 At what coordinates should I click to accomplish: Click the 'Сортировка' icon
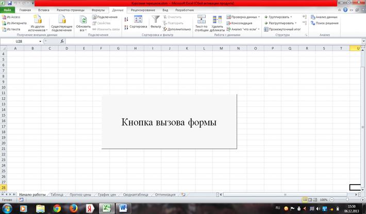coord(138,20)
